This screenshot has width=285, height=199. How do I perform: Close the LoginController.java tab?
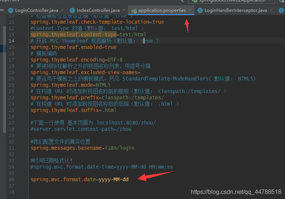(62, 10)
